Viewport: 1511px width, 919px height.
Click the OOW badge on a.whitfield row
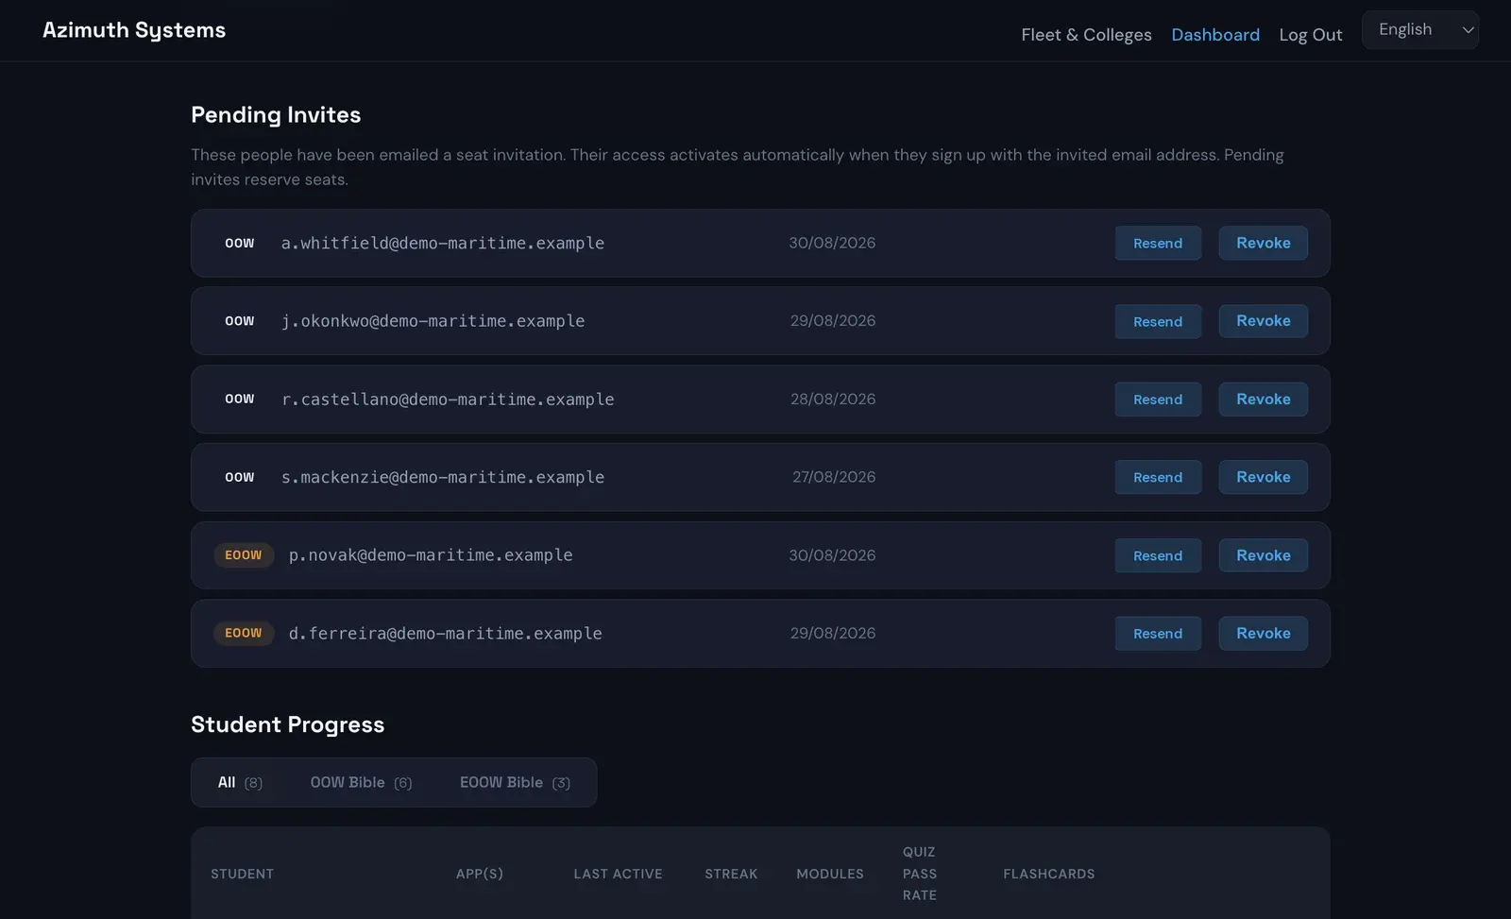240,243
